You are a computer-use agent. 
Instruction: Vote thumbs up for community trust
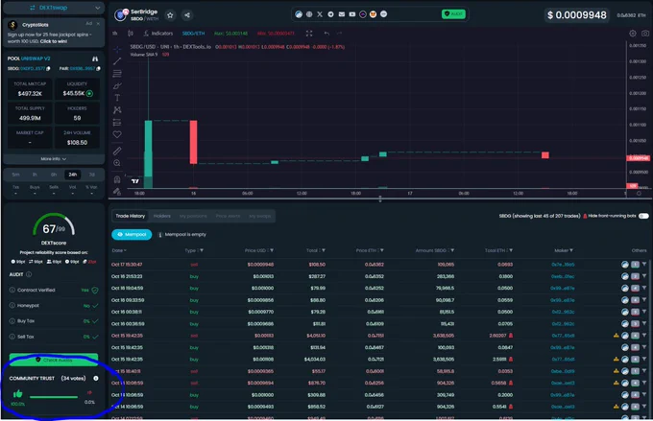pos(17,393)
